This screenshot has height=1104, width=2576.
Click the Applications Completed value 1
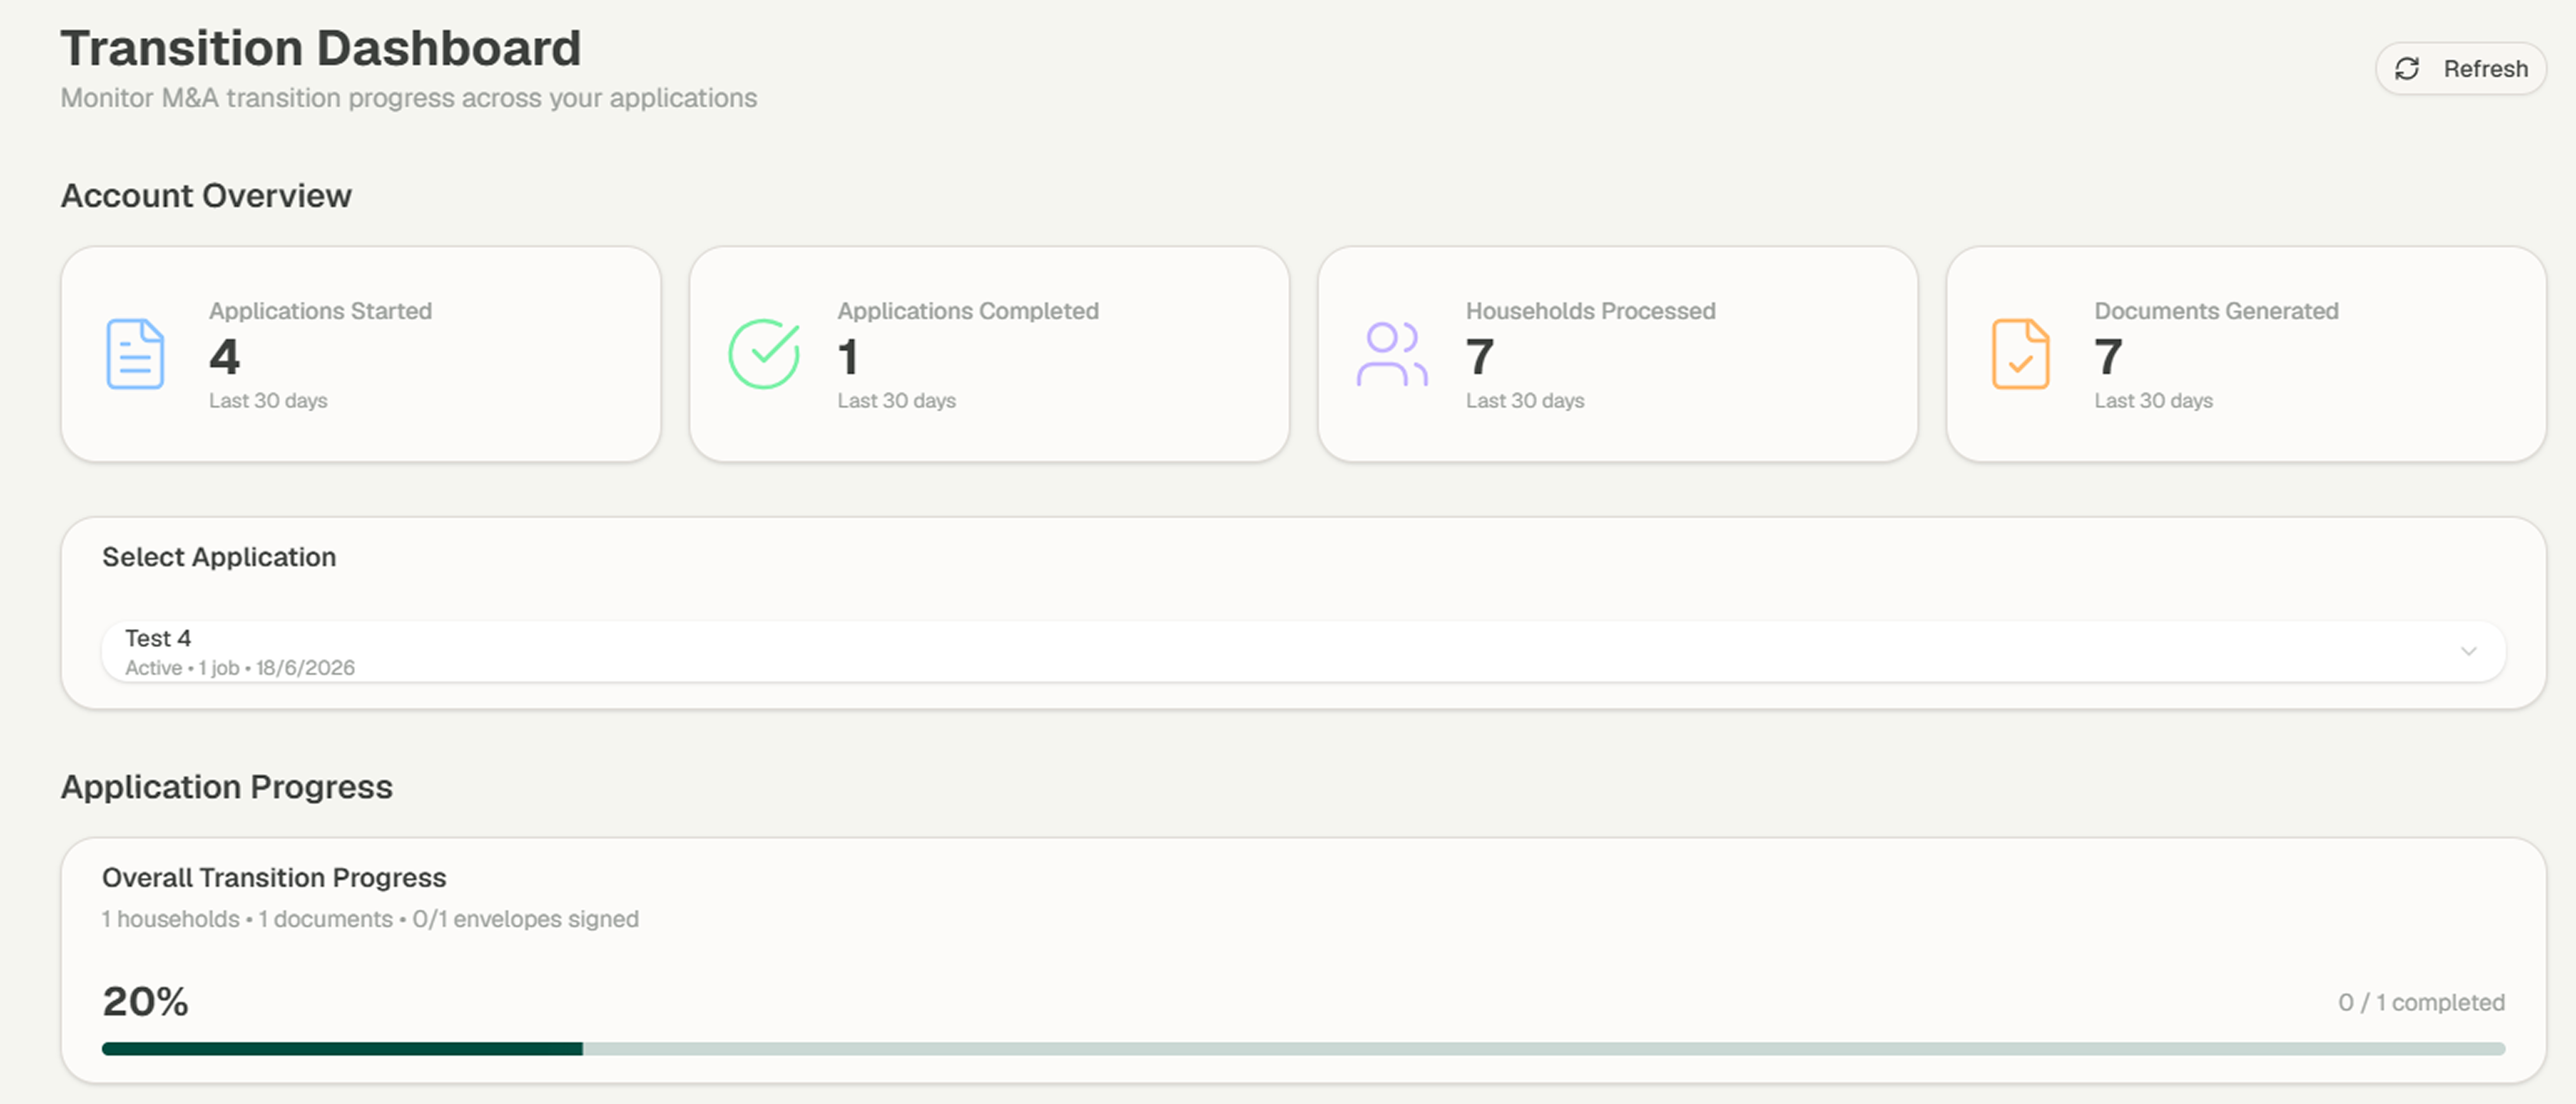(x=848, y=357)
